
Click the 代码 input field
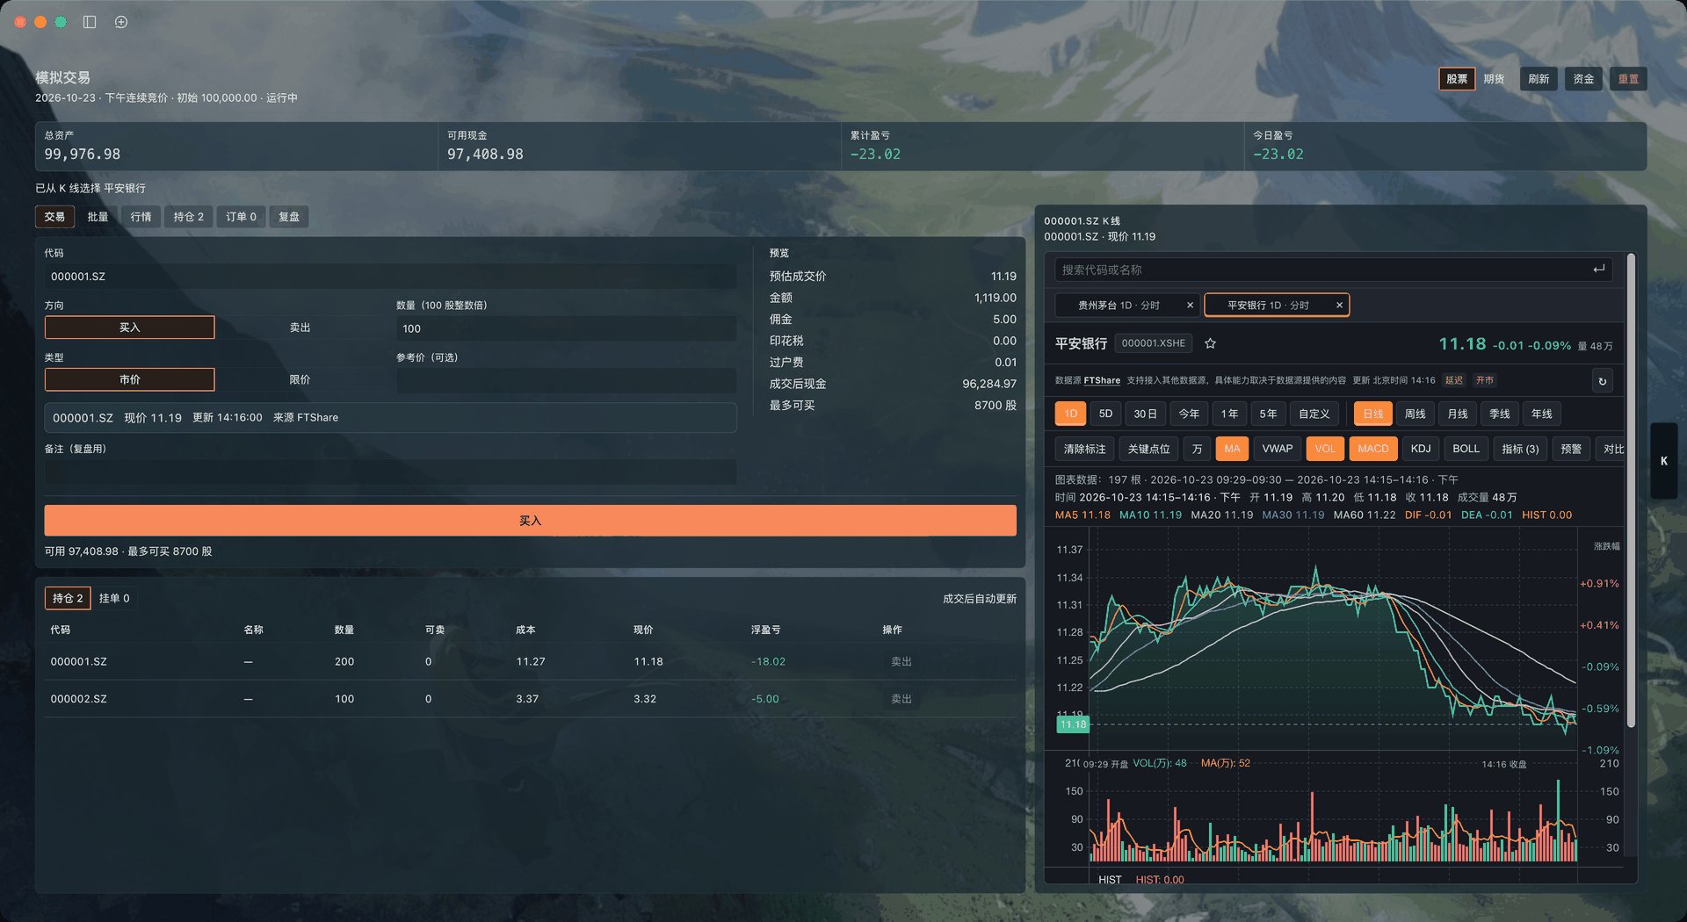click(390, 277)
